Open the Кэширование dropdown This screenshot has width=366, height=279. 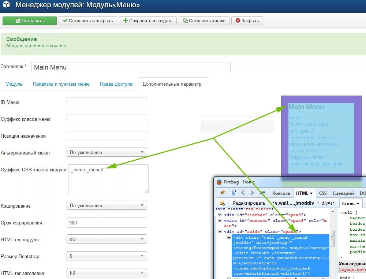[x=107, y=205]
